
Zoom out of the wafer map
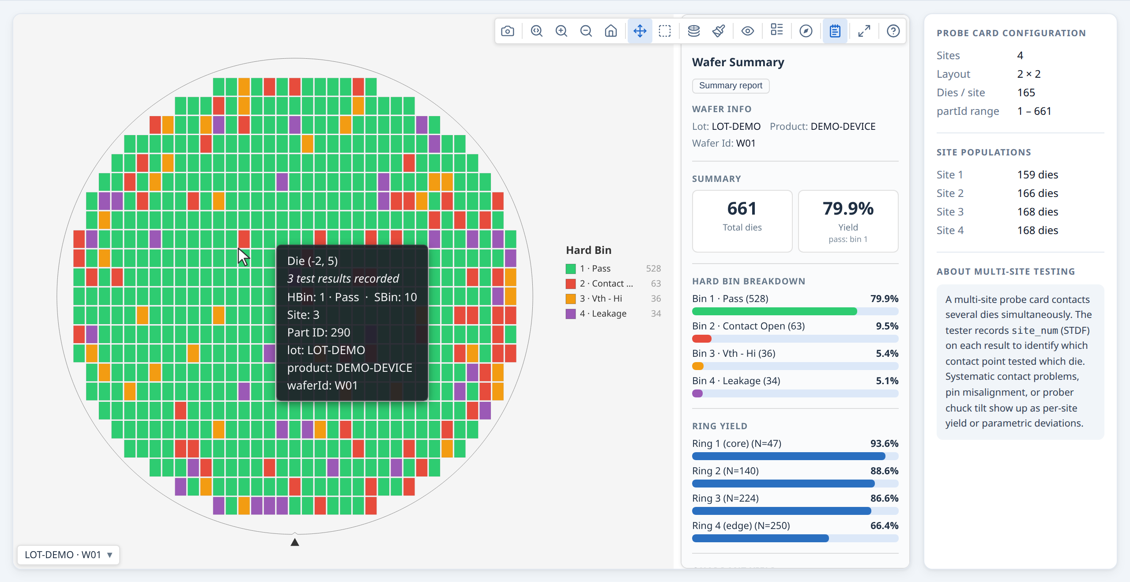point(586,31)
